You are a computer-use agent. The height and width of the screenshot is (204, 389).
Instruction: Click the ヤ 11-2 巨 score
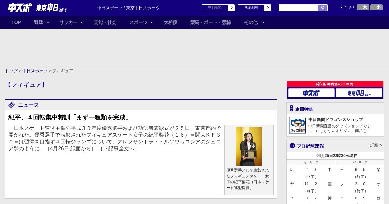tap(311, 184)
